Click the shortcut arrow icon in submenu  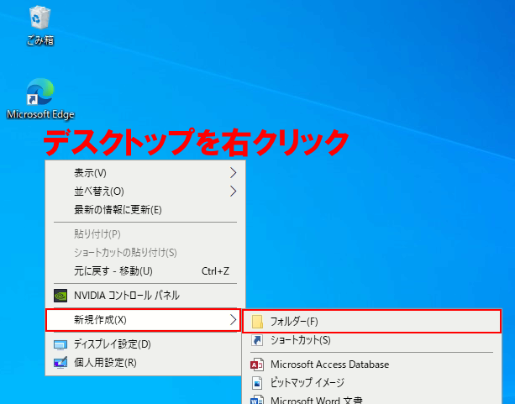[x=257, y=340]
